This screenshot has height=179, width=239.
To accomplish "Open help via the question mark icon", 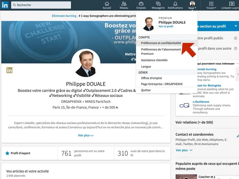I will pyautogui.click(x=235, y=38).
